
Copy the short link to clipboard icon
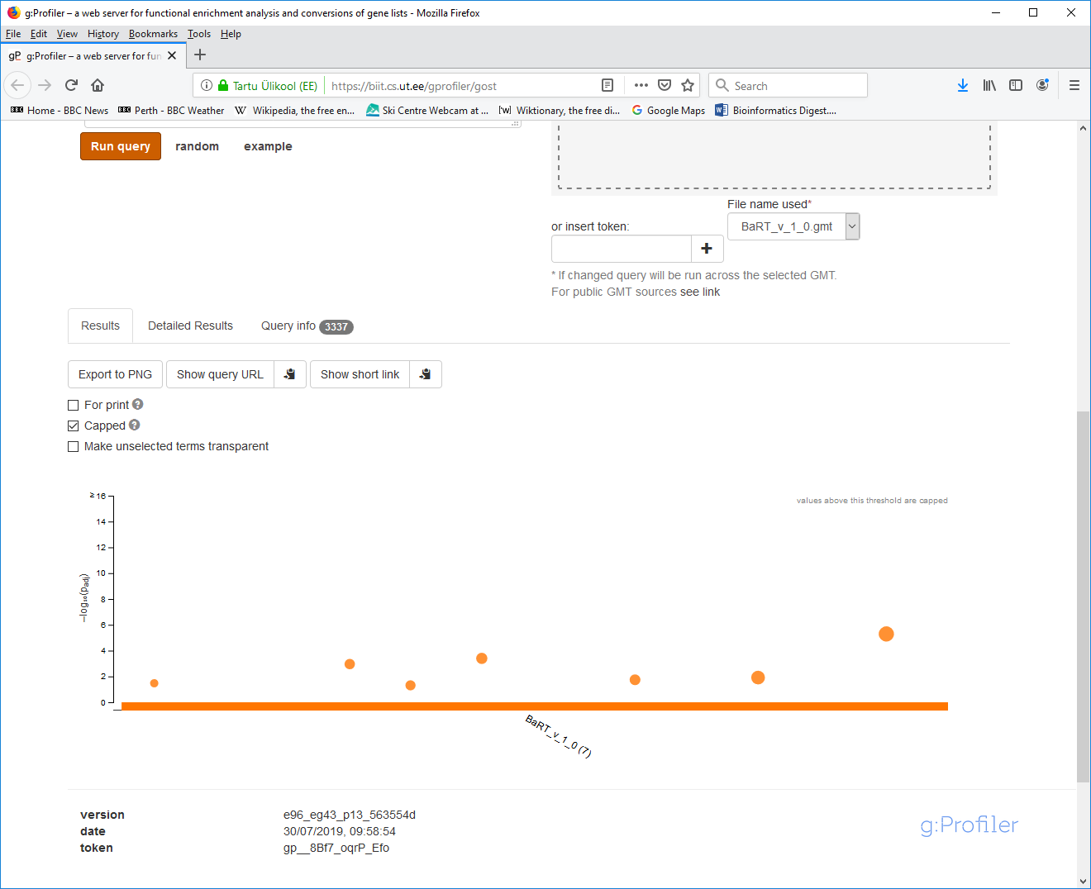425,374
